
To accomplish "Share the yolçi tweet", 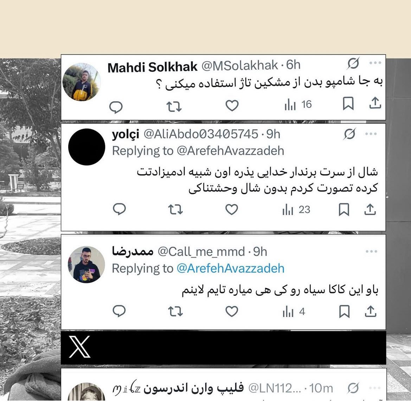I will 370,210.
